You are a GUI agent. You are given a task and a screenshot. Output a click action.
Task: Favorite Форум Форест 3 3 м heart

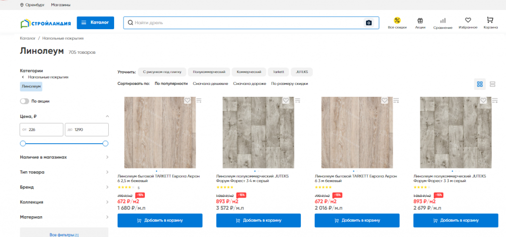click(x=483, y=101)
